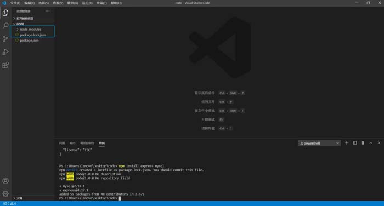Switch to the Problems panel tab
Screen dimensions: 384x206
[x=62, y=143]
